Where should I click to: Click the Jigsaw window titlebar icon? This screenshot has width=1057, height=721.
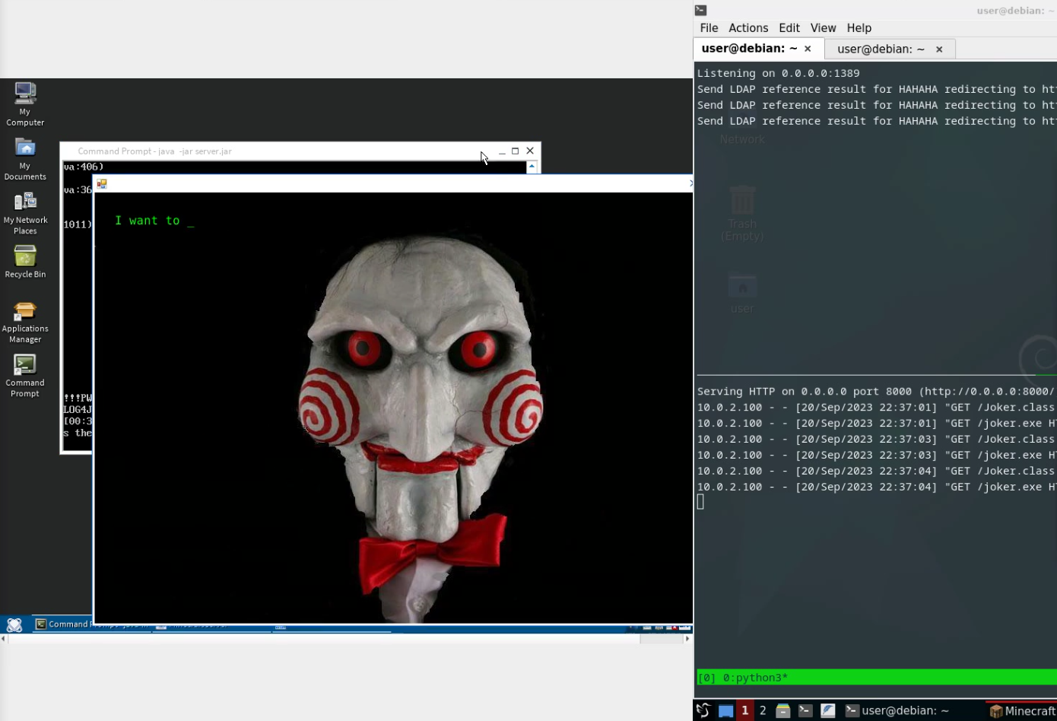pyautogui.click(x=102, y=183)
